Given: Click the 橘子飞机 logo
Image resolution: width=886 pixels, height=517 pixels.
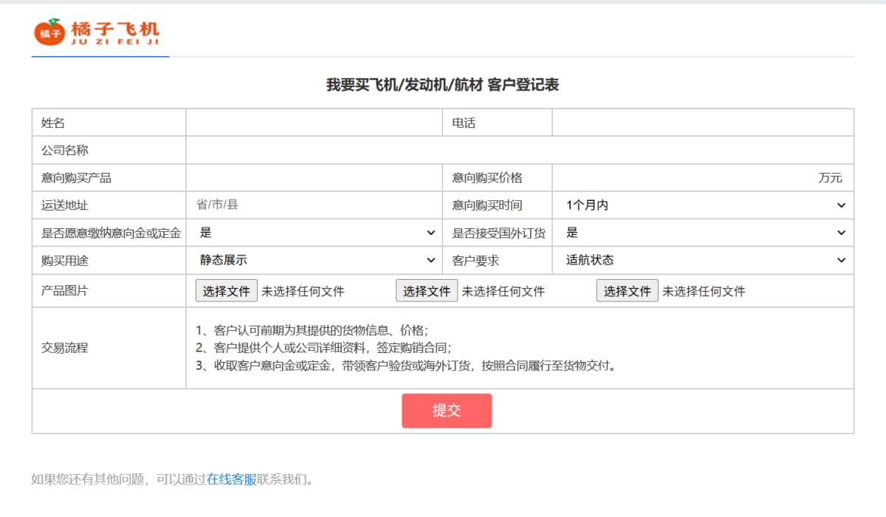Looking at the screenshot, I should point(97,32).
